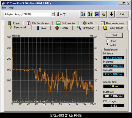This screenshot has width=132, height=118.
Task: Click the down arrow minimize-to-tray icon
Action: coord(111,14)
